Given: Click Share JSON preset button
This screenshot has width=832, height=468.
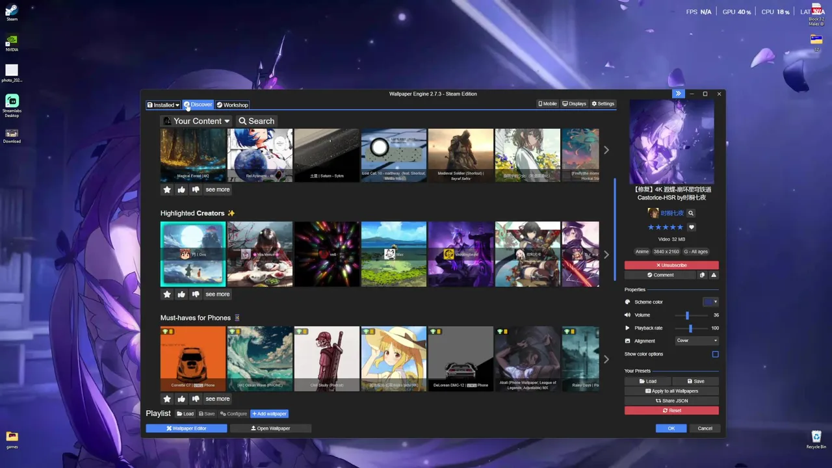Looking at the screenshot, I should coord(671,401).
